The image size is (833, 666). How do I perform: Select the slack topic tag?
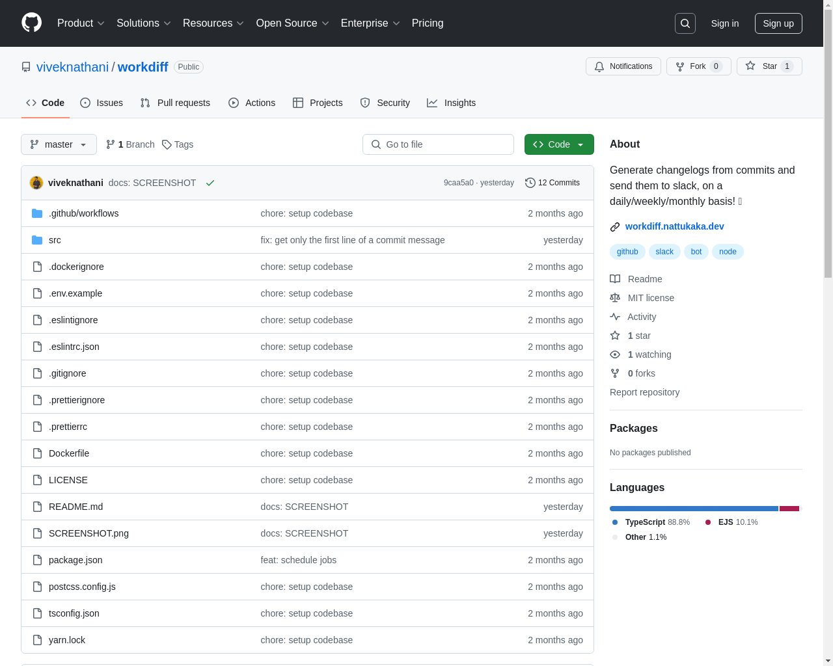tap(664, 252)
